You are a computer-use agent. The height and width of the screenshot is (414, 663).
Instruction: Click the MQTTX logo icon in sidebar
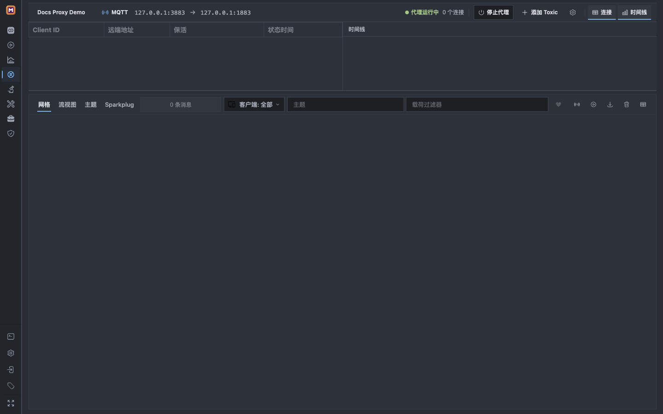pyautogui.click(x=11, y=10)
